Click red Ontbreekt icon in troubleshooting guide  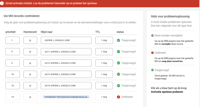pyautogui.click(x=152, y=53)
